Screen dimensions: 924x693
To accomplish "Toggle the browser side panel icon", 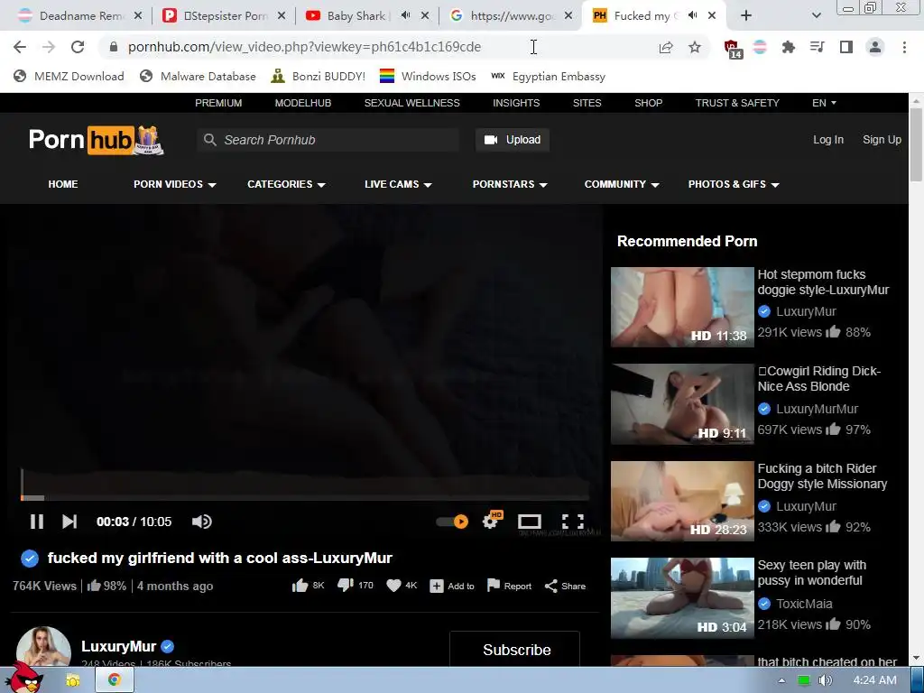I will (x=846, y=47).
